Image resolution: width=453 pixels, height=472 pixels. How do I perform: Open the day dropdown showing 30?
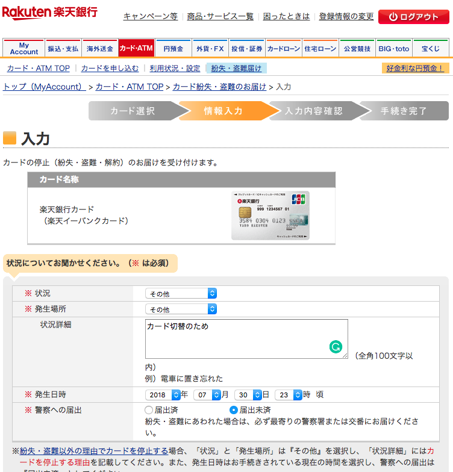[248, 395]
